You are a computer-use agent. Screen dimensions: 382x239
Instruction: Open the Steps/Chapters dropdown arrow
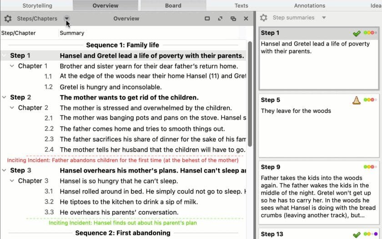point(67,19)
